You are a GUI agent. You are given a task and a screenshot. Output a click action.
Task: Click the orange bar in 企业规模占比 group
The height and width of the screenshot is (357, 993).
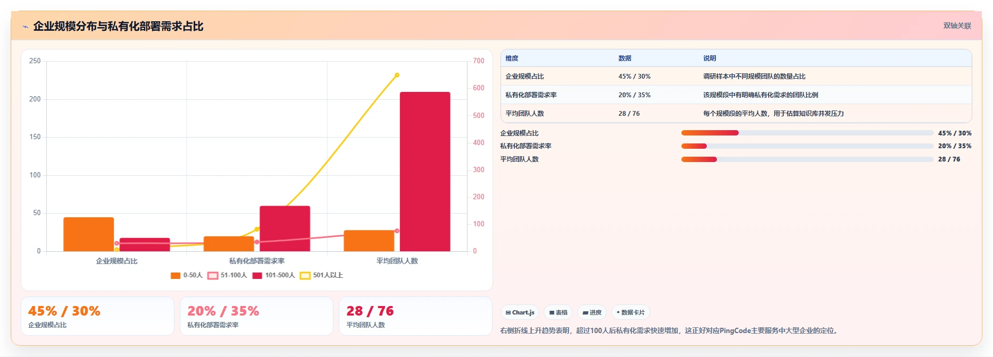89,234
